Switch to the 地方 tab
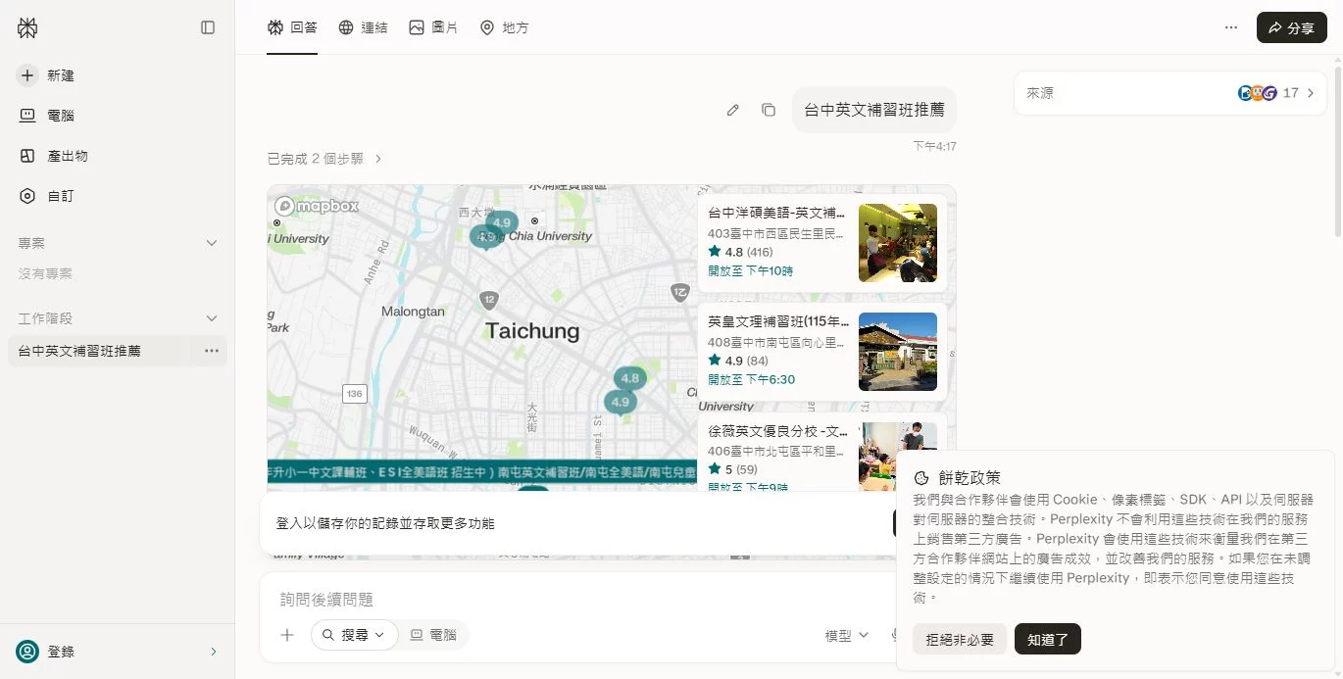Viewport: 1343px width, 679px height. 504,27
